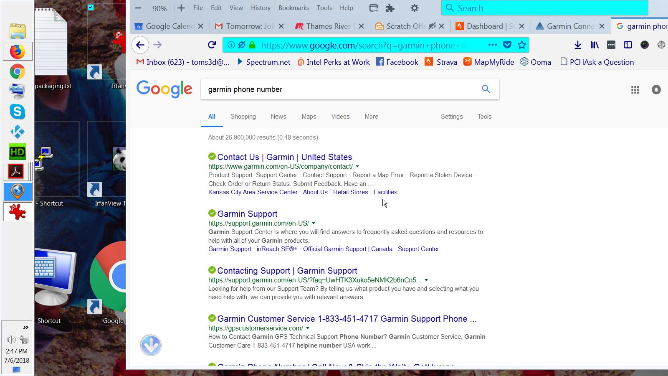Viewport: 668px width, 376px height.
Task: Open the View menu
Action: click(x=236, y=8)
